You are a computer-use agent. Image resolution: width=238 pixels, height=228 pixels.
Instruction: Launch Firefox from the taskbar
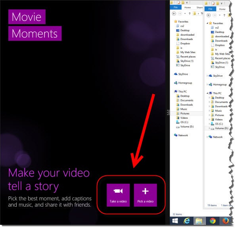[x=225, y=220]
